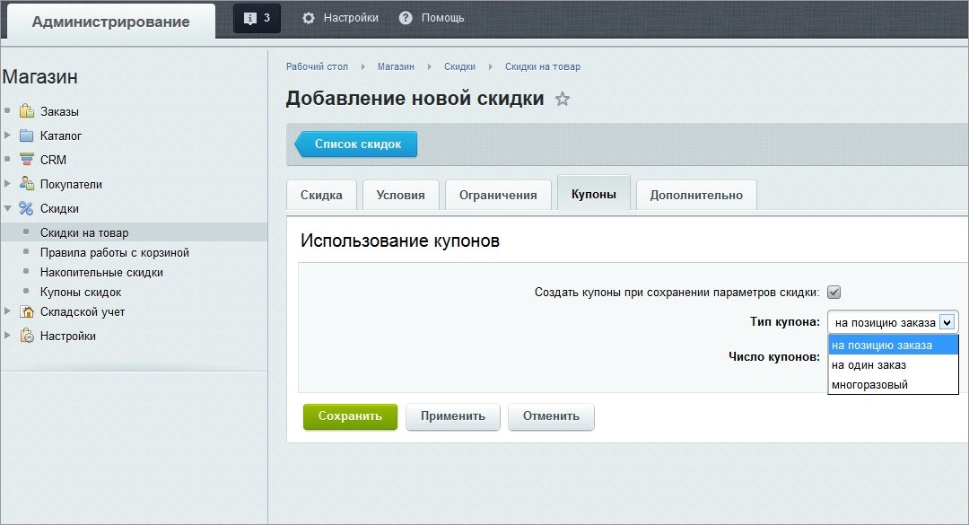Follow Рабочий стол breadcrumb link
969x525 pixels.
317,66
